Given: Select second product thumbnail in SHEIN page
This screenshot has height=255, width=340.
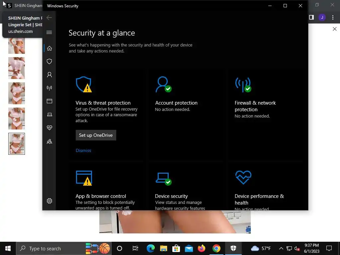Looking at the screenshot, I should click(x=17, y=68).
